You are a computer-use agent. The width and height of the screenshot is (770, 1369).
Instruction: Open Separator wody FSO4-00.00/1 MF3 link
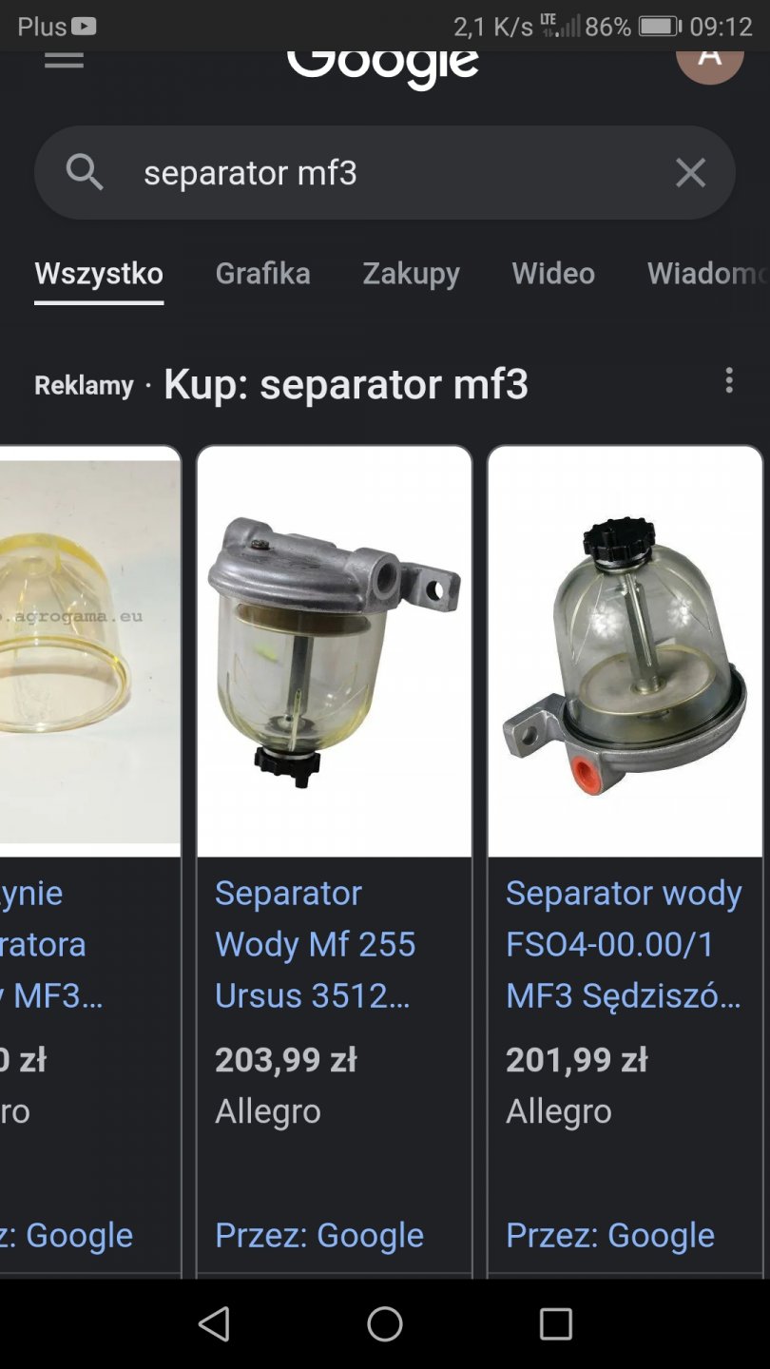tap(624, 944)
